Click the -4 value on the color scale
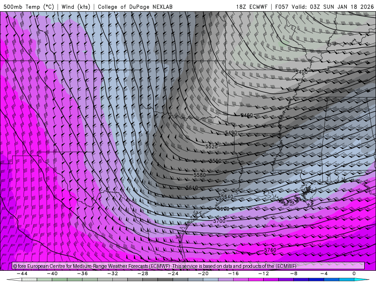Viewport: 376px width, 282px height. (324, 274)
